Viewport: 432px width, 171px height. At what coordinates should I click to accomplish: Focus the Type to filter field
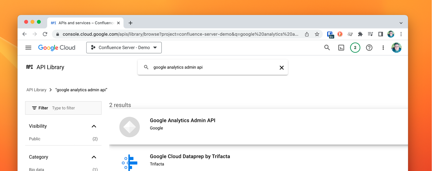point(76,108)
